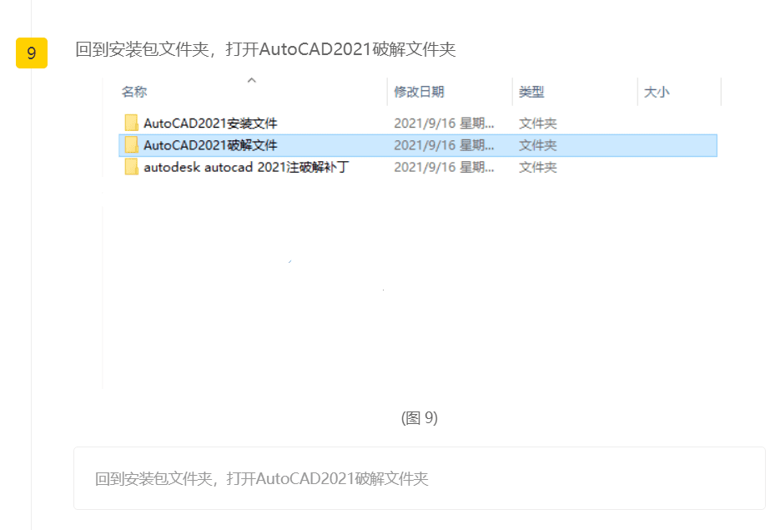Click the AutoCAD2021破解文件 folder icon
The height and width of the screenshot is (530, 775).
pyautogui.click(x=131, y=145)
